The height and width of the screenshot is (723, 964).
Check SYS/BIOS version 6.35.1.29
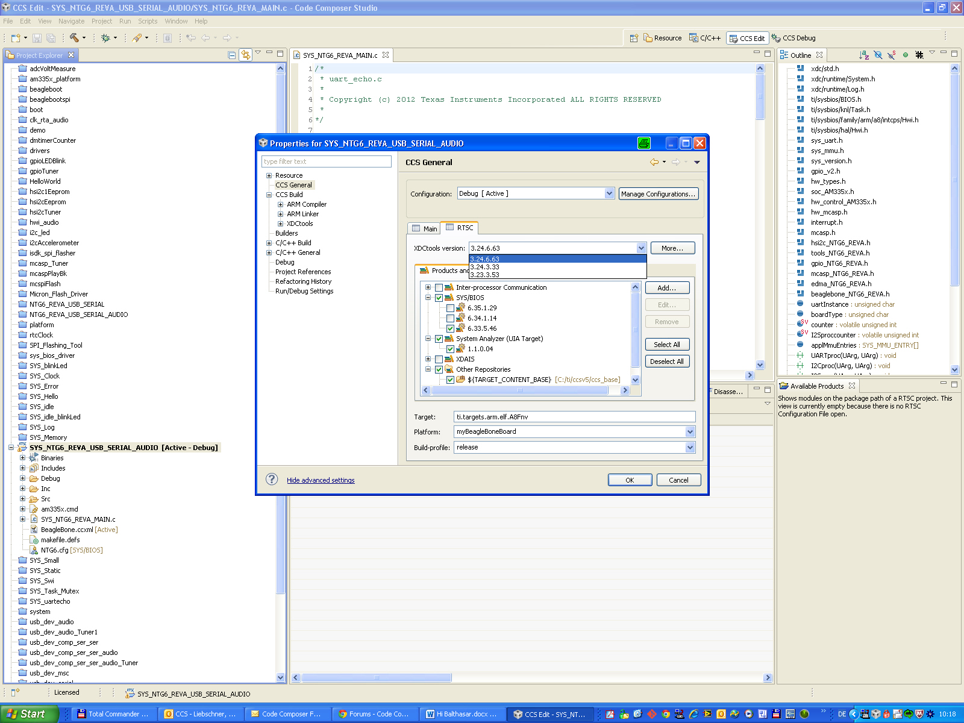[450, 308]
